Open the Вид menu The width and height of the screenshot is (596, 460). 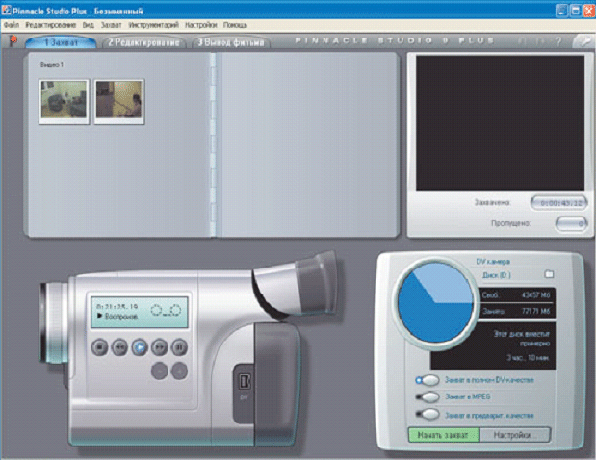[x=89, y=25]
